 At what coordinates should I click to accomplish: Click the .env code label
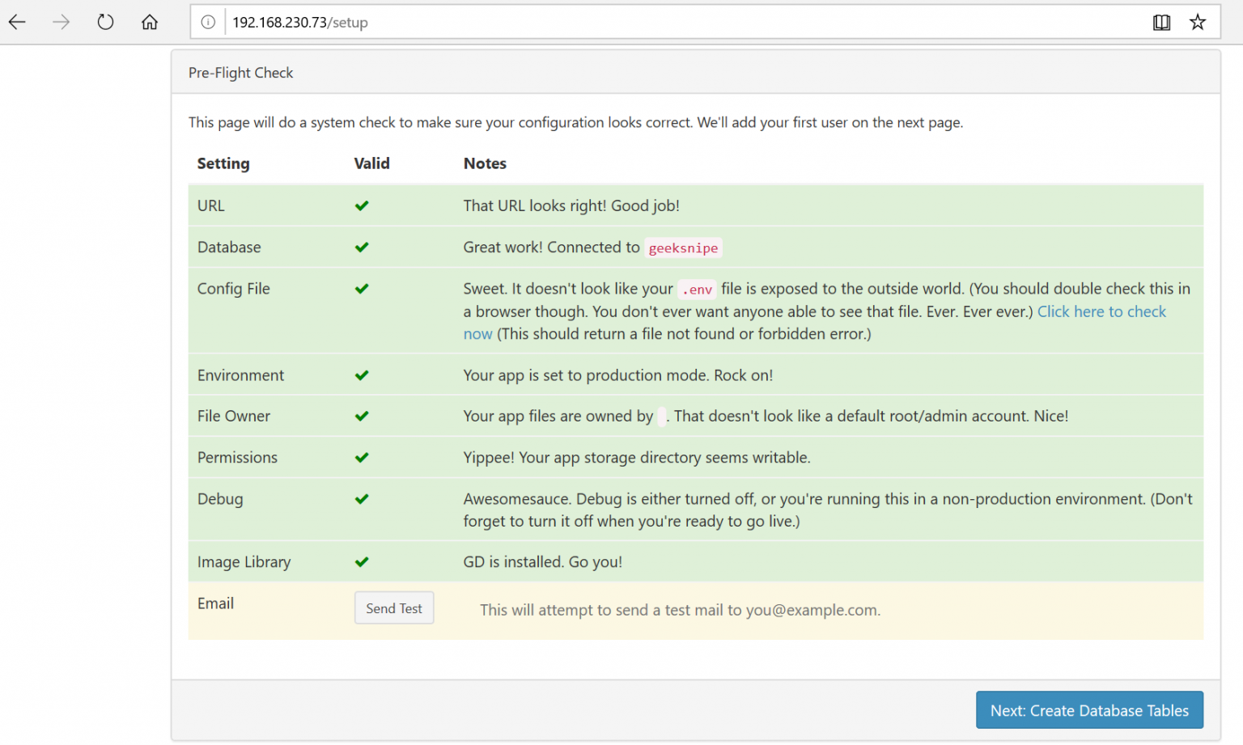[697, 290]
